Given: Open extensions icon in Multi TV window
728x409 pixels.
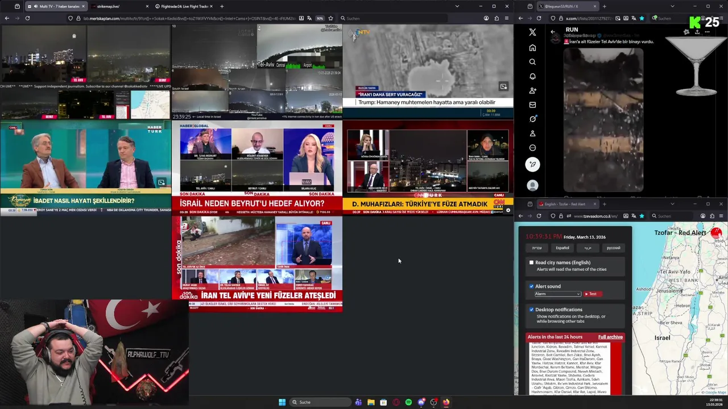Looking at the screenshot, I should 497,18.
